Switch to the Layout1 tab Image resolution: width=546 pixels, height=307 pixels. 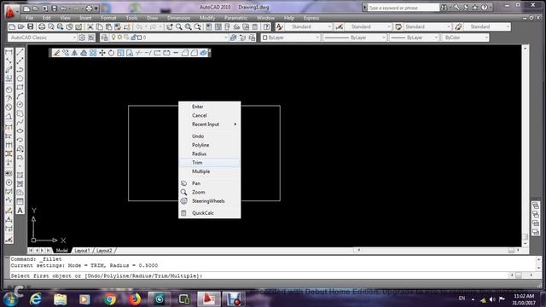(x=82, y=251)
